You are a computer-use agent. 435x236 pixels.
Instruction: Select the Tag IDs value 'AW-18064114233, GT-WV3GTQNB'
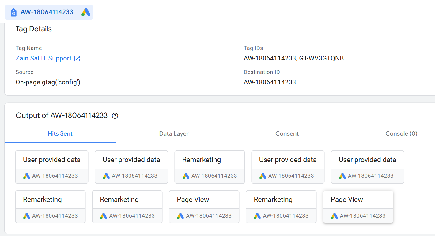tap(294, 58)
